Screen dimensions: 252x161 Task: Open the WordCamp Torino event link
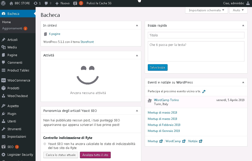[x=166, y=100]
